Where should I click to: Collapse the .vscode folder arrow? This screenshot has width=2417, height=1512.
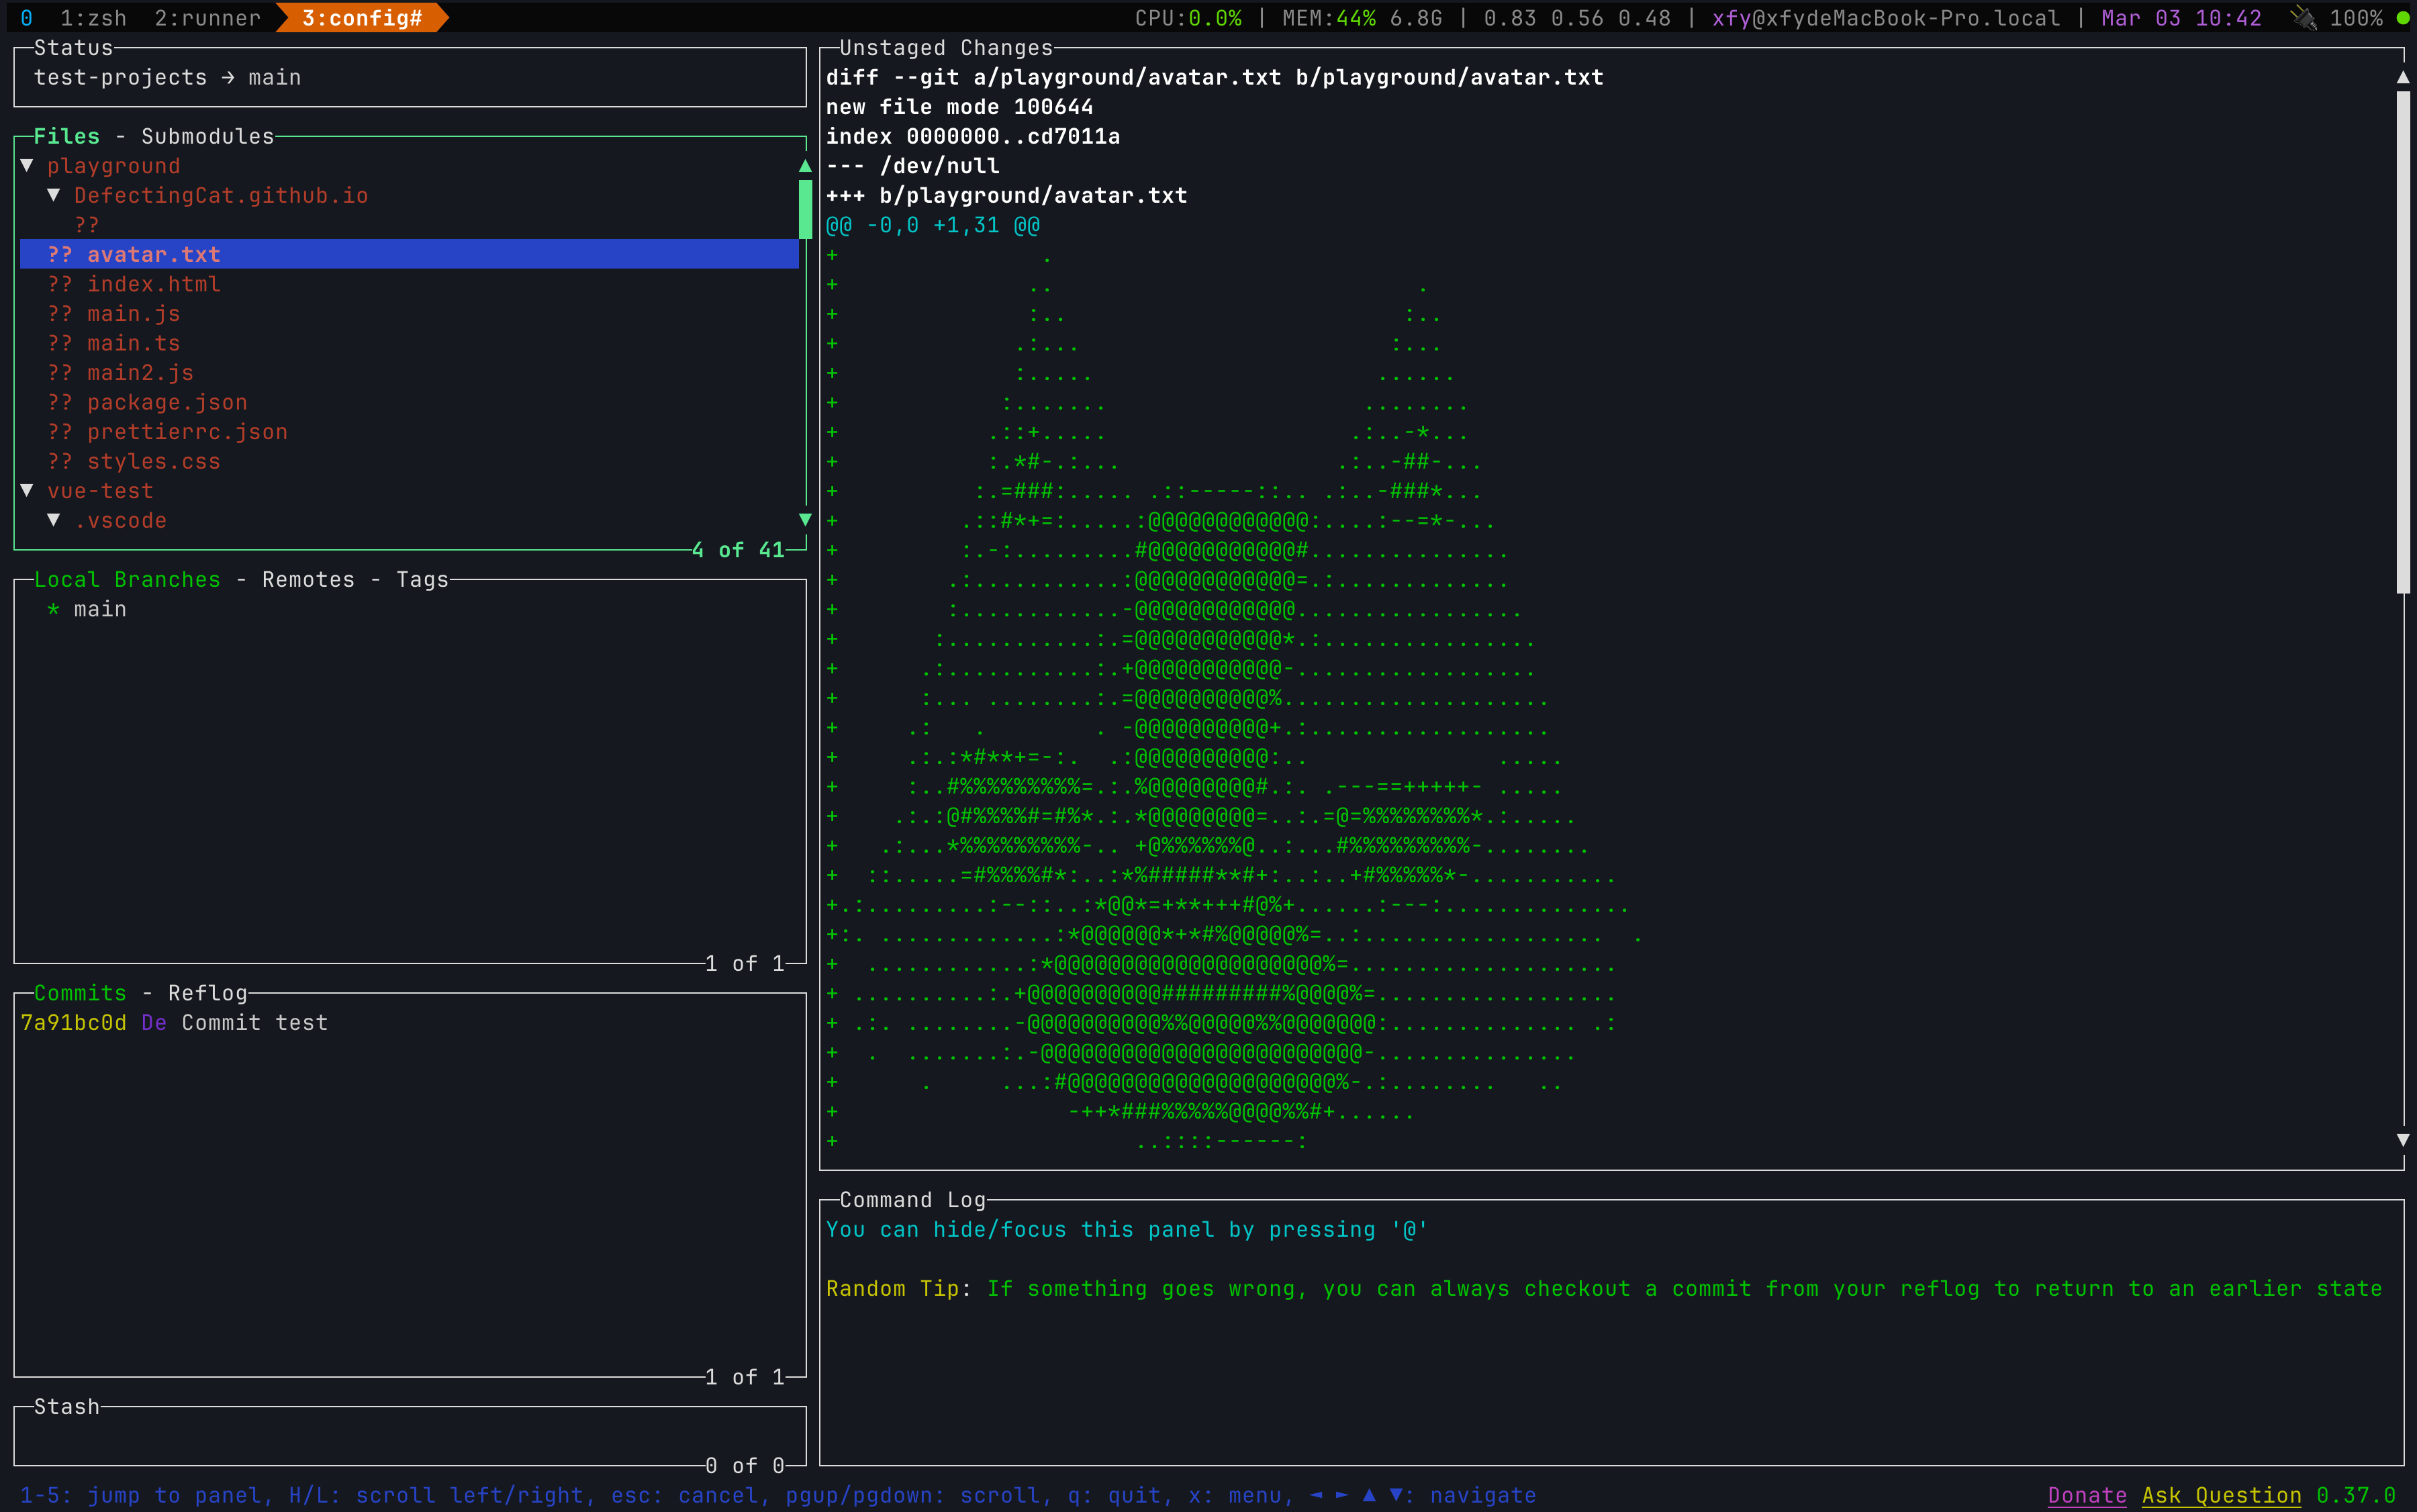54,520
